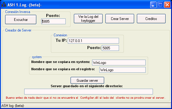Click the Creador de Server group label
This screenshot has height=109, width=172.
pyautogui.click(x=18, y=30)
